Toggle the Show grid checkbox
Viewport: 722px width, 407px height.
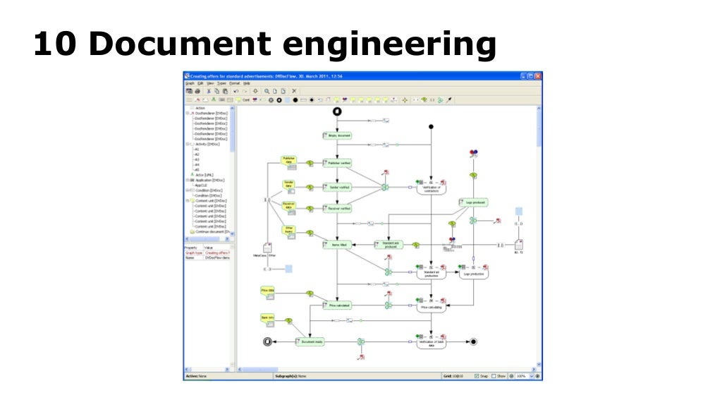[494, 377]
